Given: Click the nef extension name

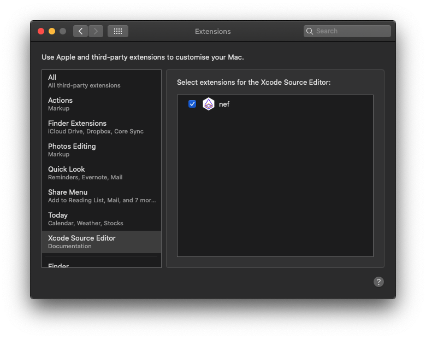Looking at the screenshot, I should pos(224,104).
